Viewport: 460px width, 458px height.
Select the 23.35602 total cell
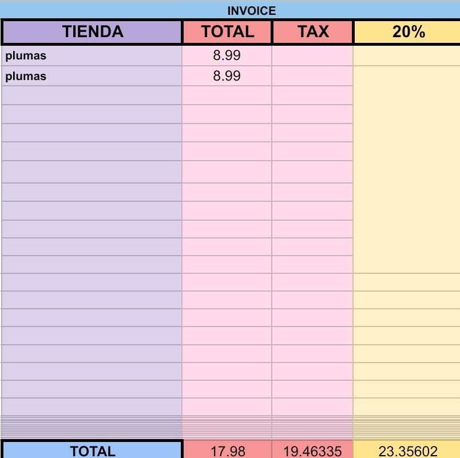click(407, 450)
